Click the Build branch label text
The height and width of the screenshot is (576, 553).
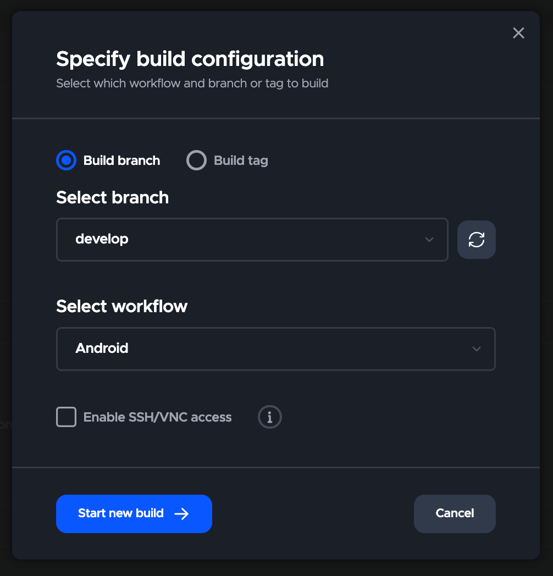point(121,160)
